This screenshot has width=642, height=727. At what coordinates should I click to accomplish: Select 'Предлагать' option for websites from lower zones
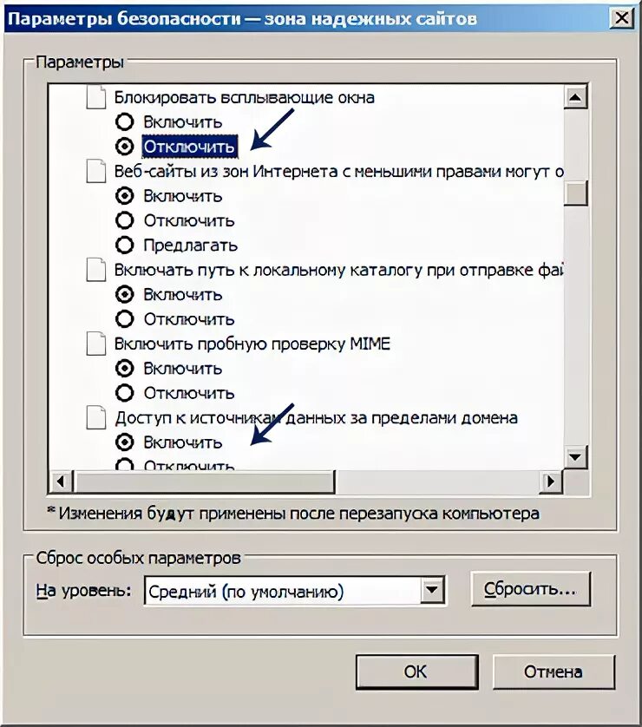(x=125, y=246)
